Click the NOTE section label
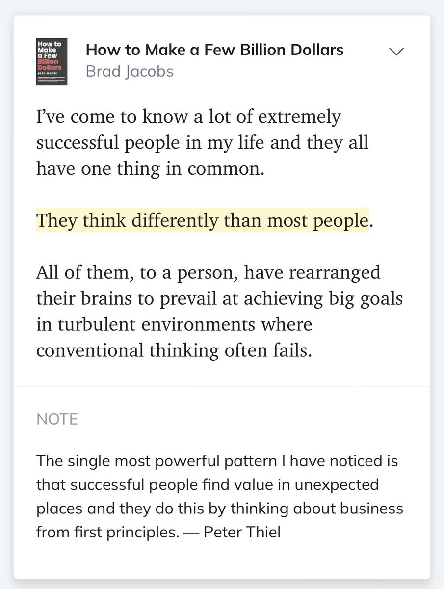Image resolution: width=444 pixels, height=589 pixels. point(57,420)
